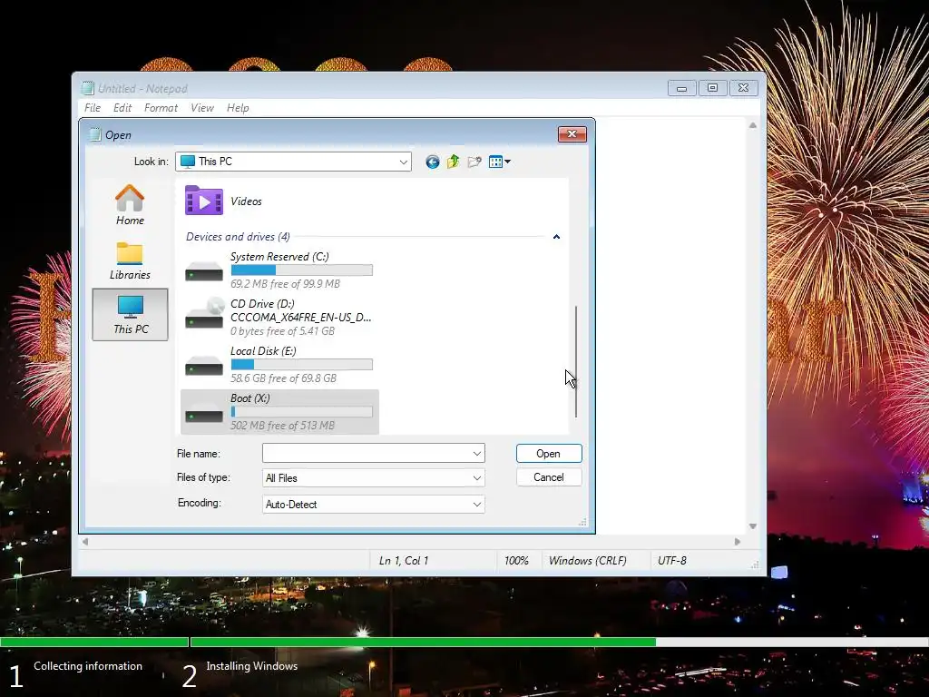Click the text 0 bytes free of 5.41 GB

pos(283,330)
